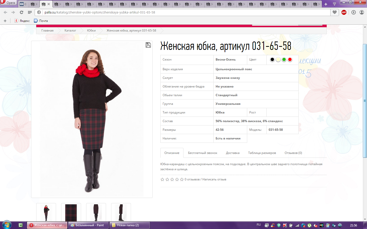
Task: Switch to the Таблица размеров tab
Action: tap(262, 153)
